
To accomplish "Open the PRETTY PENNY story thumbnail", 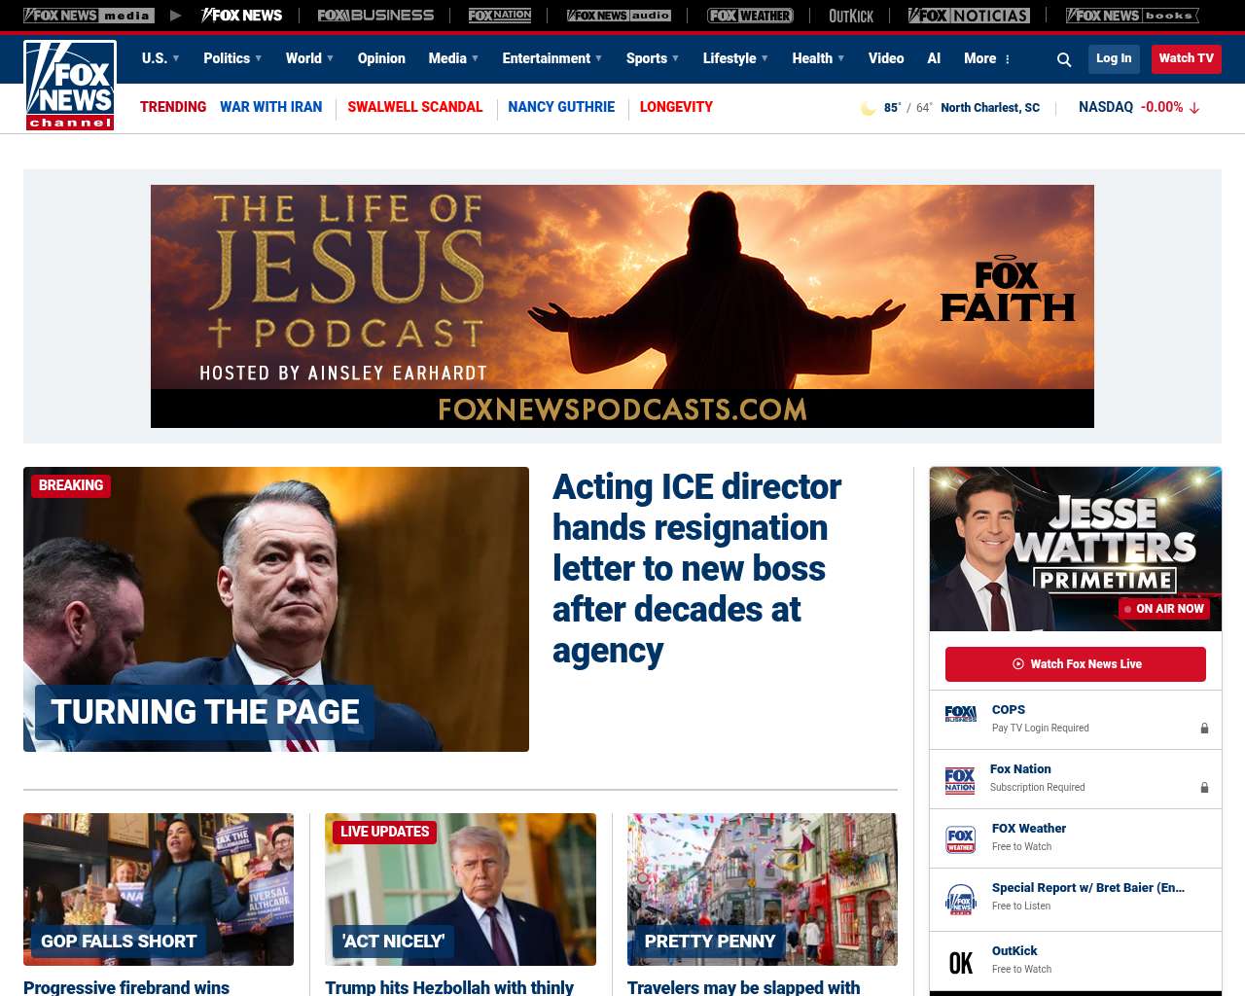I will pos(763,889).
